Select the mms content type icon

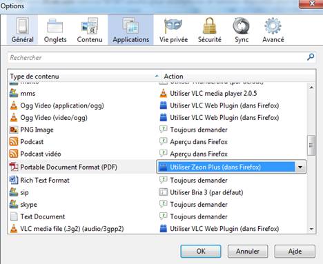pyautogui.click(x=14, y=93)
